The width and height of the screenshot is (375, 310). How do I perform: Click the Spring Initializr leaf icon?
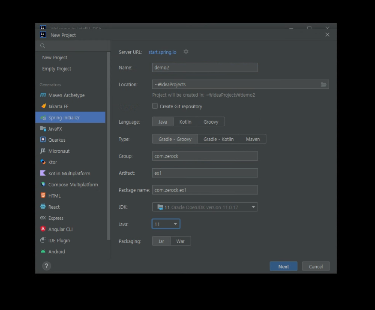tap(43, 118)
